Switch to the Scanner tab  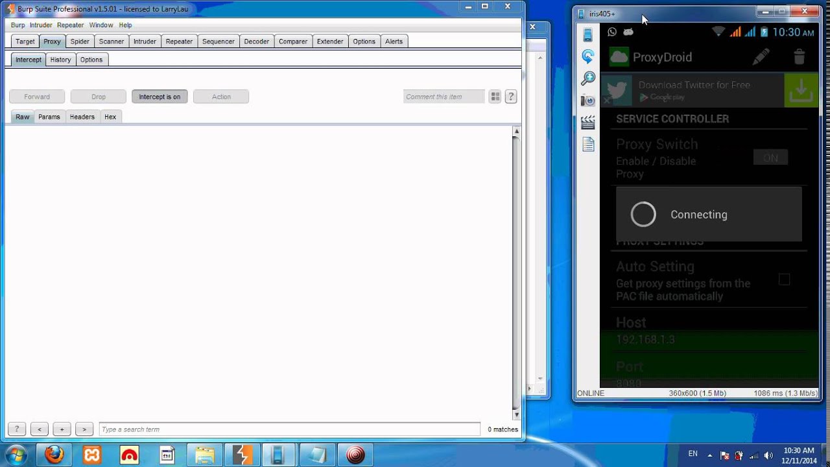click(112, 42)
